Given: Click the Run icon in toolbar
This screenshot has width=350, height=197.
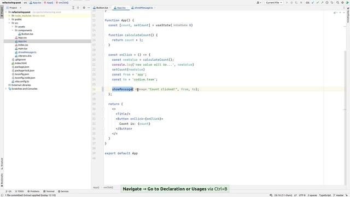Looking at the screenshot, I should pos(287,3).
